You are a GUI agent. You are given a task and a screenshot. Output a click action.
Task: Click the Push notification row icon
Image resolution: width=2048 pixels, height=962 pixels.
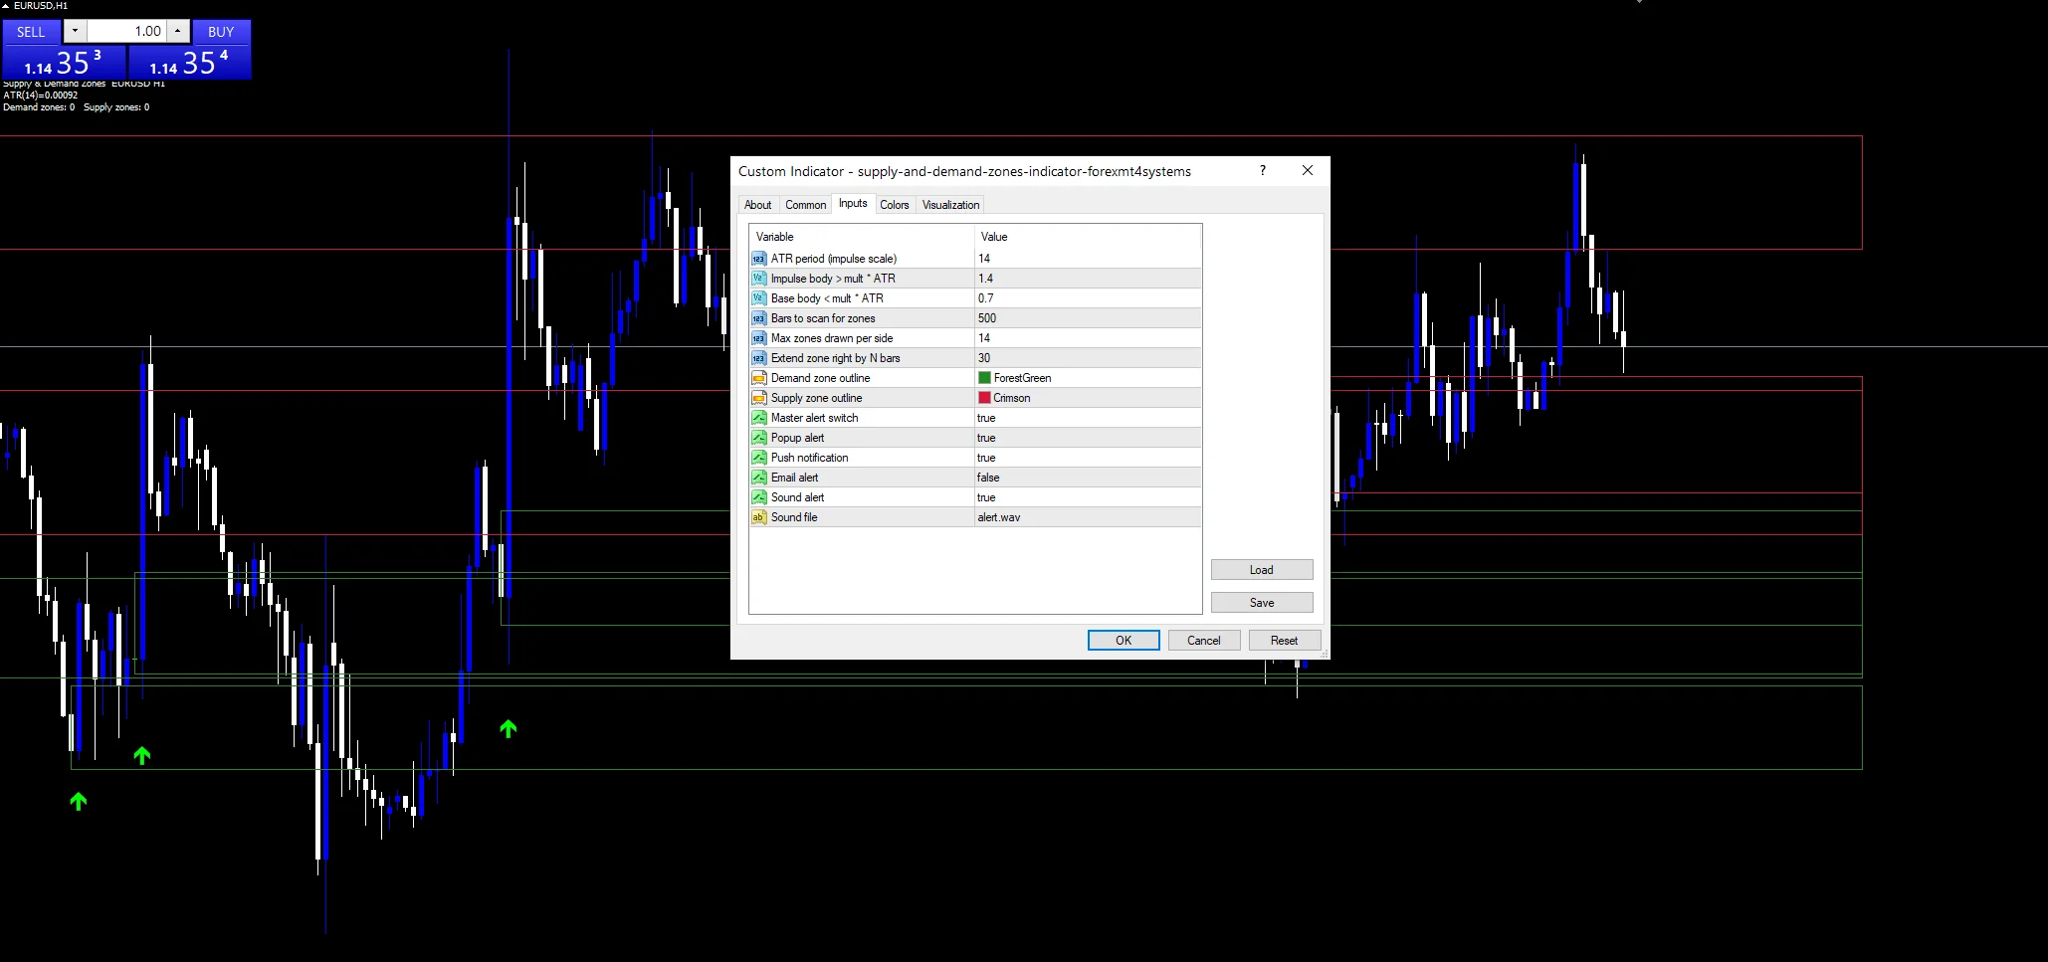[x=758, y=458]
